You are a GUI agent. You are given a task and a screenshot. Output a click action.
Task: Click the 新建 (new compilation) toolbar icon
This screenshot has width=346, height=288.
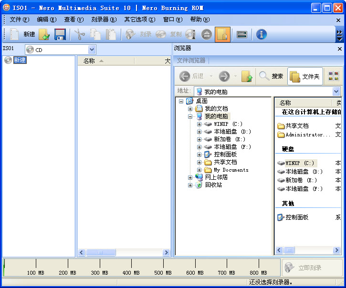[x=16, y=34]
